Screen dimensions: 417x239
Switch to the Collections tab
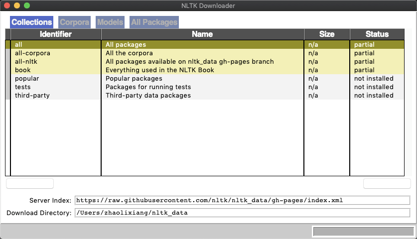[x=32, y=22]
